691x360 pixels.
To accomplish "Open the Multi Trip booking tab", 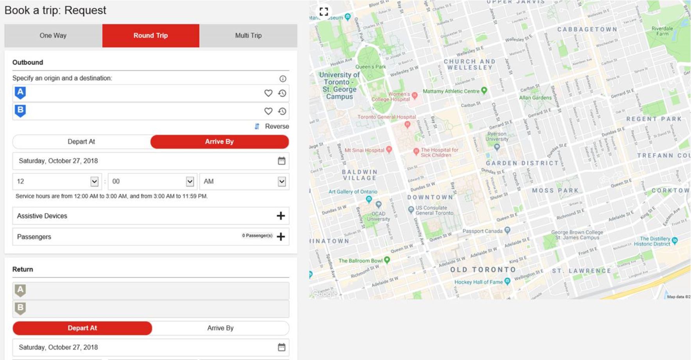I will point(248,35).
